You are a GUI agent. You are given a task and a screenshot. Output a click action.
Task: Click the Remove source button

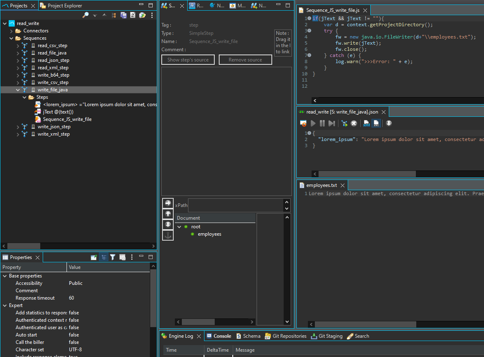coord(245,60)
